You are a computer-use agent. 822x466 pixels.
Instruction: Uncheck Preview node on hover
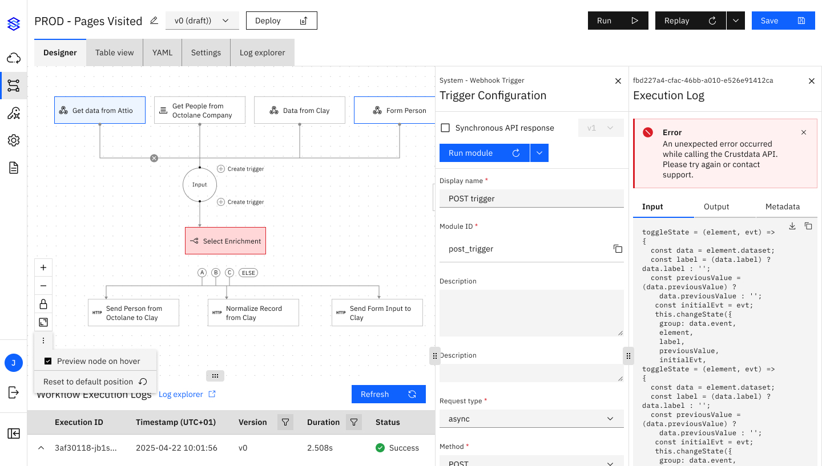[48, 360]
